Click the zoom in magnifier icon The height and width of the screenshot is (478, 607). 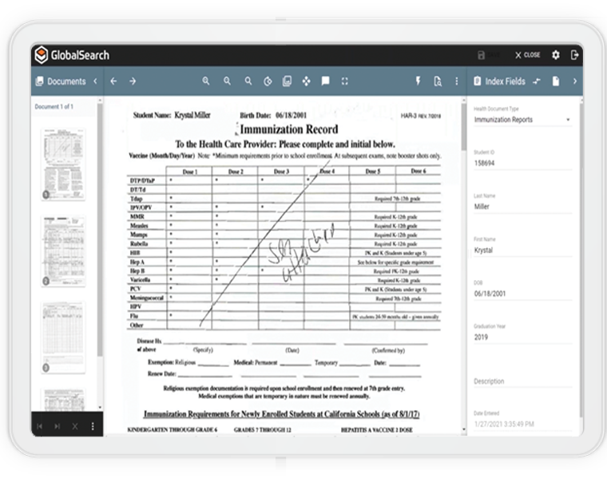point(206,81)
